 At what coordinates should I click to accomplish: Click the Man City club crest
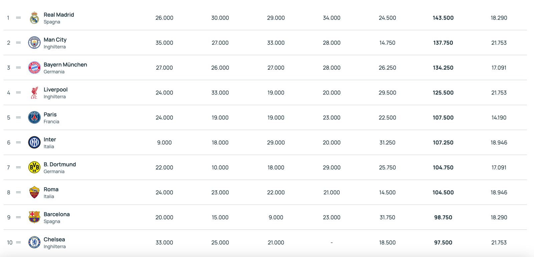[x=34, y=43]
